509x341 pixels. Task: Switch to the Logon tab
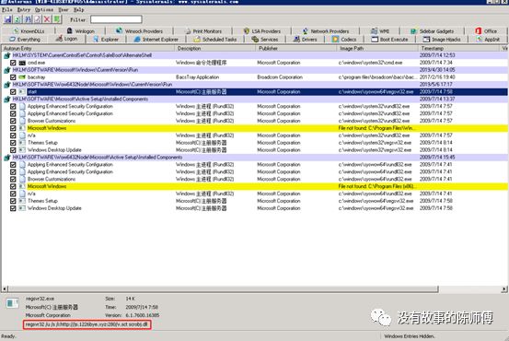point(66,39)
